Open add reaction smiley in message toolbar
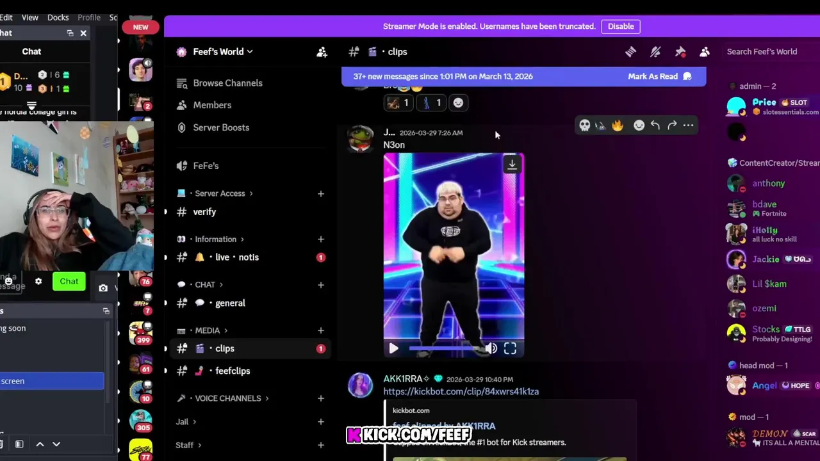Screen dimensions: 820x461 pyautogui.click(x=639, y=125)
